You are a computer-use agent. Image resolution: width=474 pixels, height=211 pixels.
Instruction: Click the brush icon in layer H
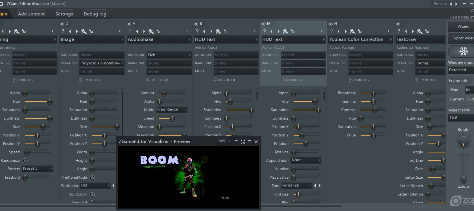pos(353,31)
